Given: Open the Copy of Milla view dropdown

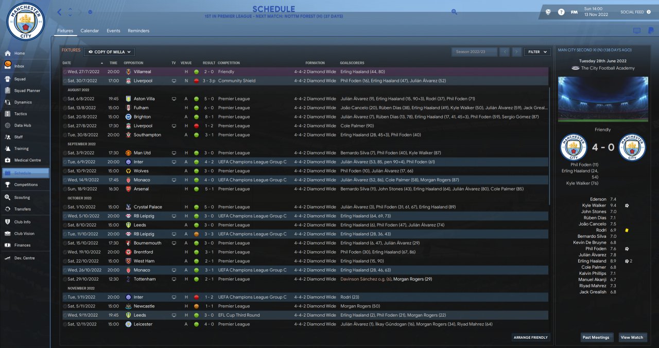Looking at the screenshot, I should (109, 51).
